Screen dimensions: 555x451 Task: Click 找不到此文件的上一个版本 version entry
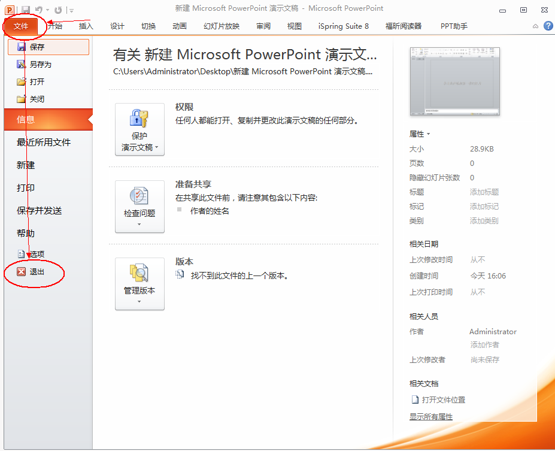tap(240, 276)
